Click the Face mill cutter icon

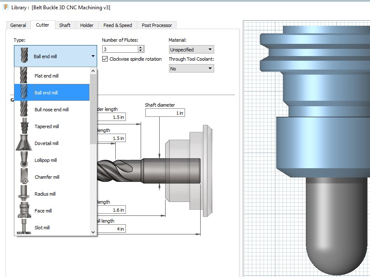pos(24,210)
